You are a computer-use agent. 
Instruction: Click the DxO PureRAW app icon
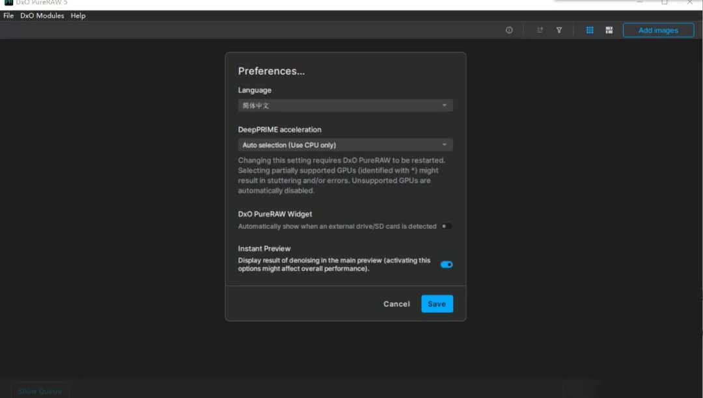(8, 3)
